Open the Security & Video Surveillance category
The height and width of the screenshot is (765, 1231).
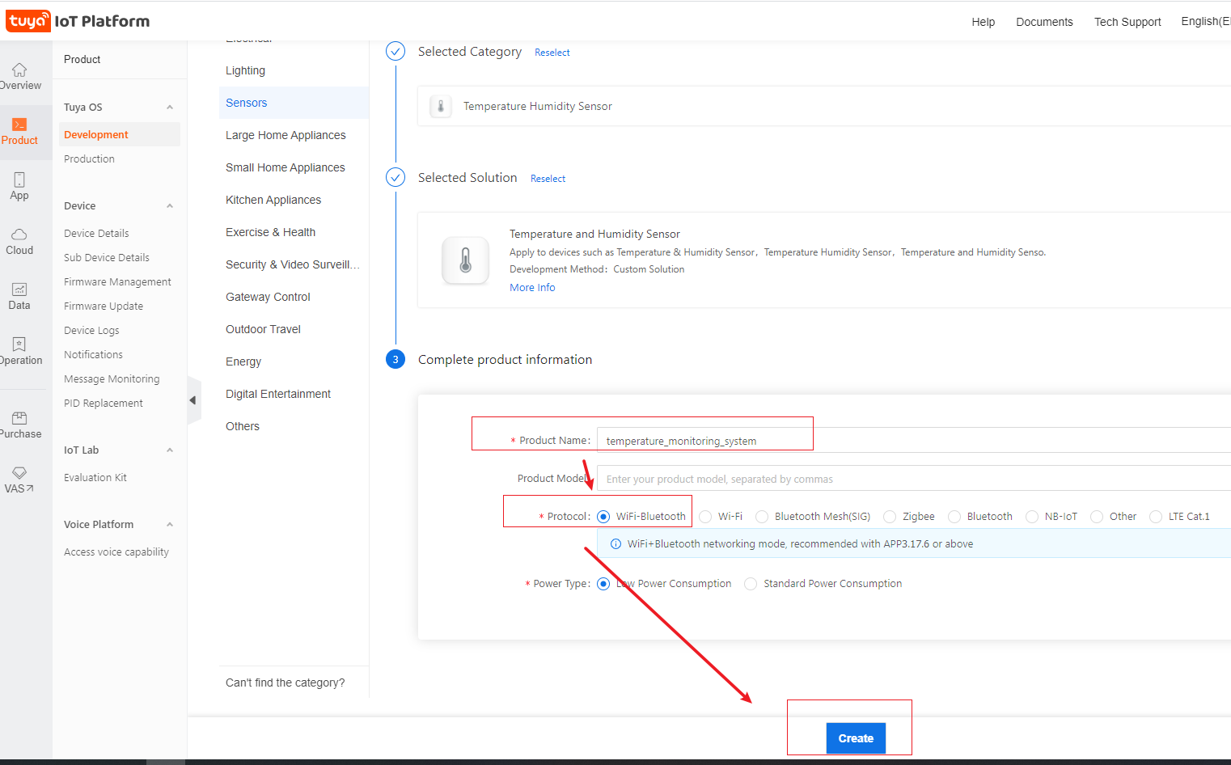pyautogui.click(x=294, y=264)
